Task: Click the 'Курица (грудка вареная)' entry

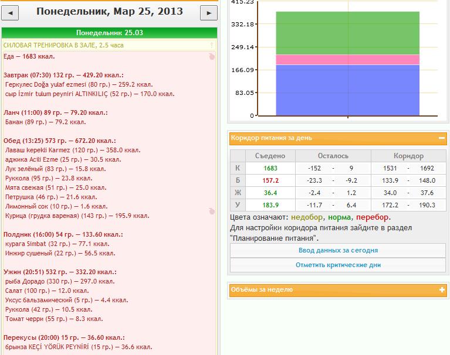Action: (77, 216)
